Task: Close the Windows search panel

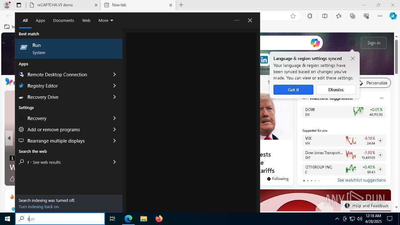Action: [250, 20]
